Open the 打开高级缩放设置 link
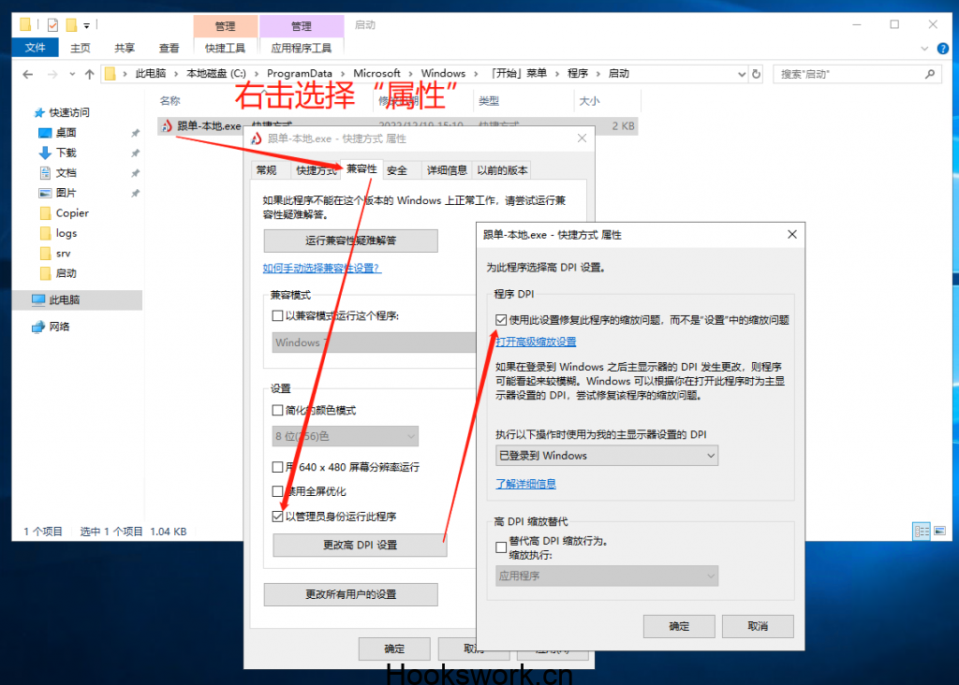 [536, 342]
